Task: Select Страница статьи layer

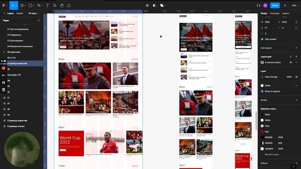Action: [16, 126]
